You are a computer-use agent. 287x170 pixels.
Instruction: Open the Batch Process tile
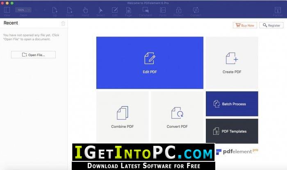click(232, 104)
